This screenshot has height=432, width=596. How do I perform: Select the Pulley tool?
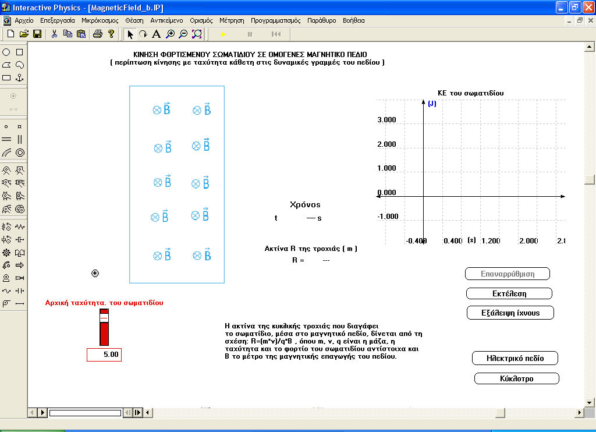tap(6, 303)
